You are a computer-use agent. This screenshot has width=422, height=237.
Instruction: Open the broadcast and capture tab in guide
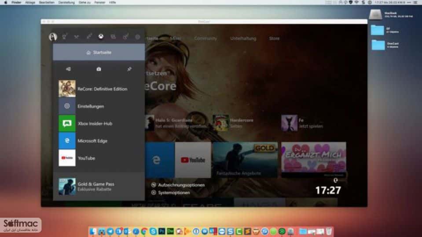(x=125, y=36)
